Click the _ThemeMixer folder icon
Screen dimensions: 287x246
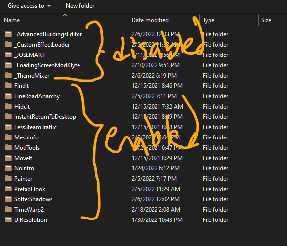8,76
